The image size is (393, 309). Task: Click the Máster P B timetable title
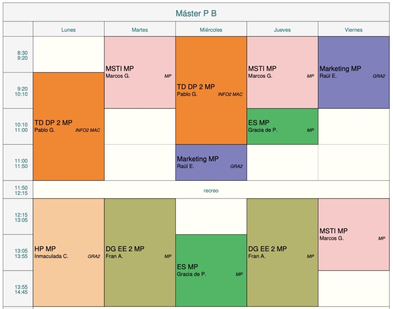click(196, 13)
